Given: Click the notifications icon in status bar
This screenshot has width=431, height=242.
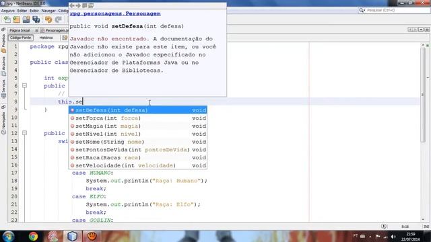Looking at the screenshot, I should tap(384, 227).
